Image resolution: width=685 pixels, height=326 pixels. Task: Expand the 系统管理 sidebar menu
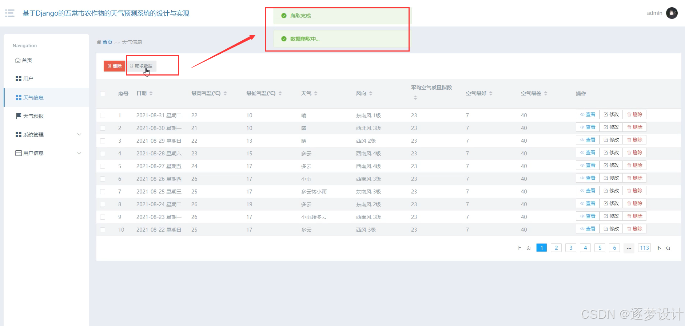pyautogui.click(x=48, y=135)
